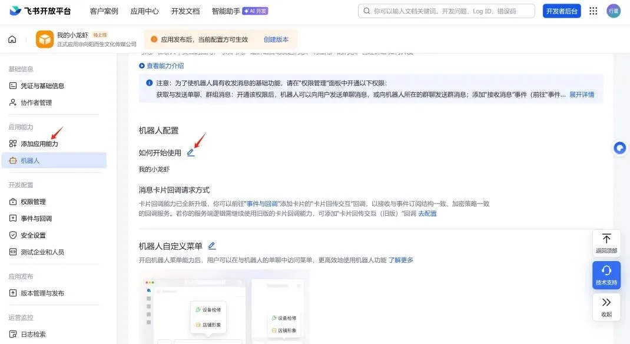The height and width of the screenshot is (344, 630).
Task: Click the 去配置 link
Action: point(427,213)
